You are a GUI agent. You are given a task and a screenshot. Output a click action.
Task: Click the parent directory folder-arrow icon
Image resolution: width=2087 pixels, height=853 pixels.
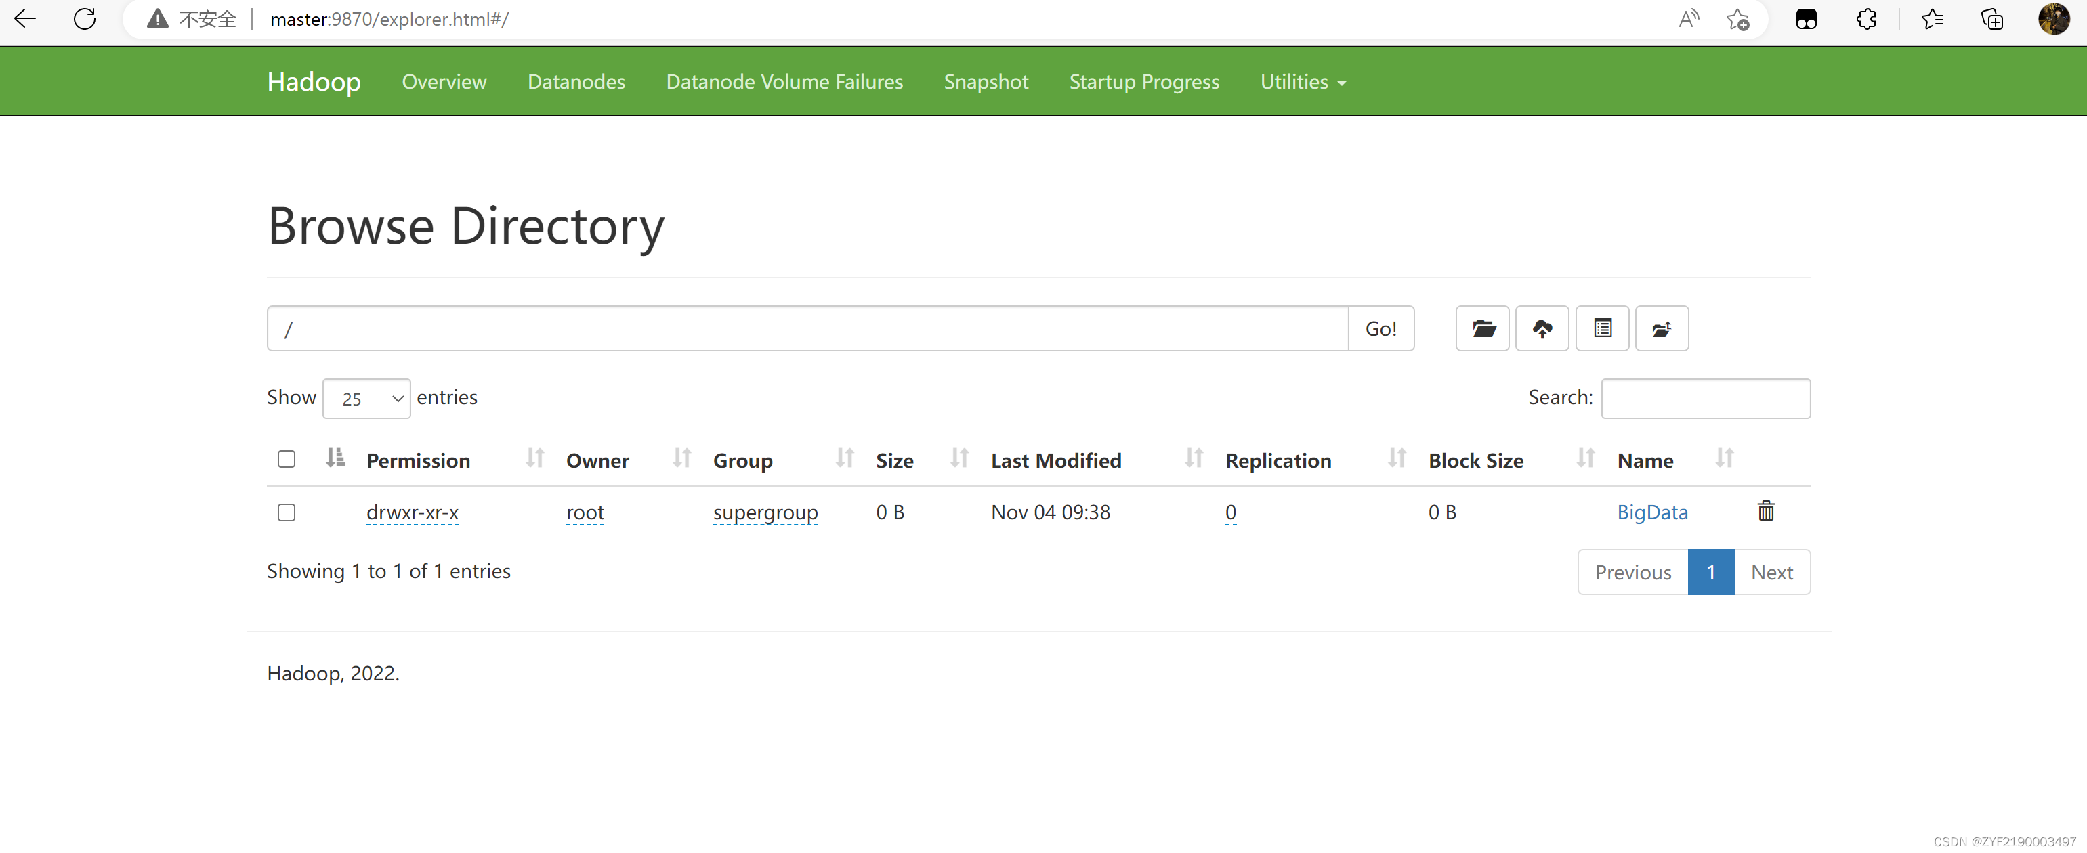pyautogui.click(x=1661, y=328)
